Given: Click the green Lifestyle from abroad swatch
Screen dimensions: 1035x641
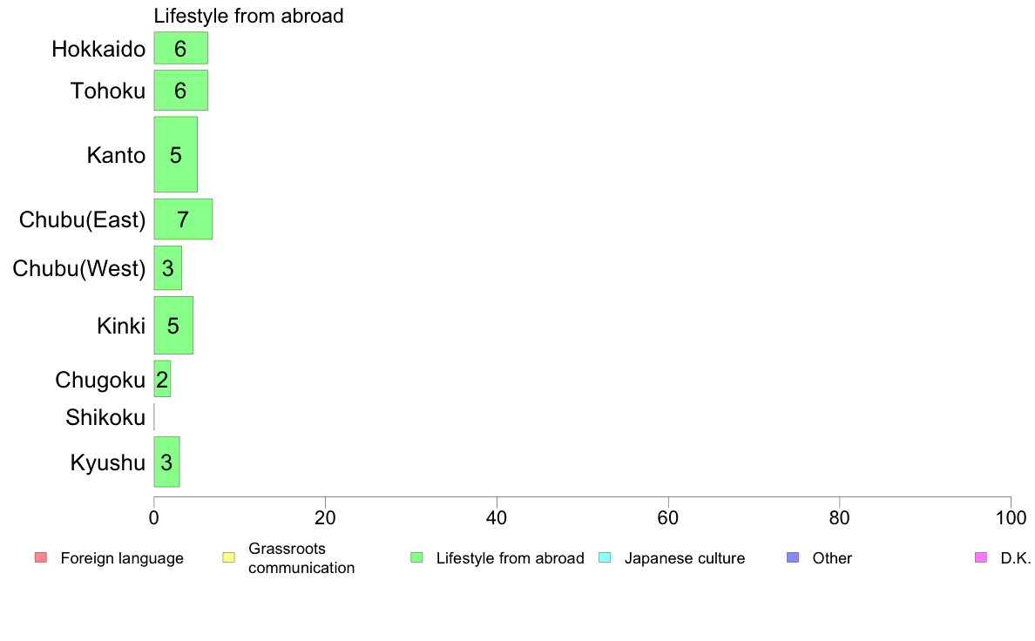Looking at the screenshot, I should pos(416,557).
